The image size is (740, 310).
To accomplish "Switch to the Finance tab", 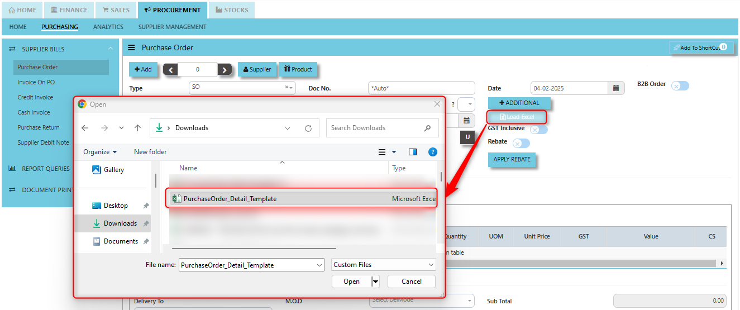I will pos(69,10).
